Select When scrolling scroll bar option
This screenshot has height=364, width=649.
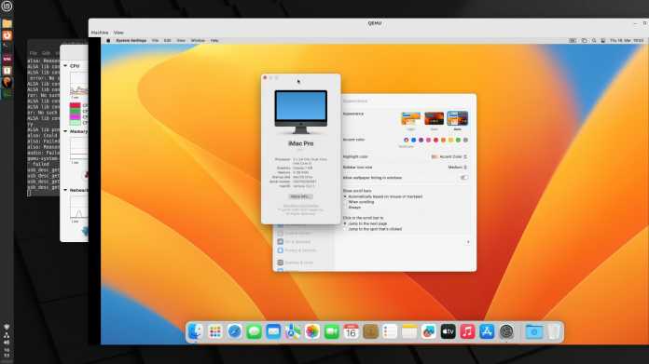click(358, 202)
